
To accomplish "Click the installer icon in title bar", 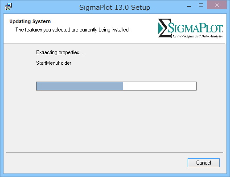I will [8, 7].
